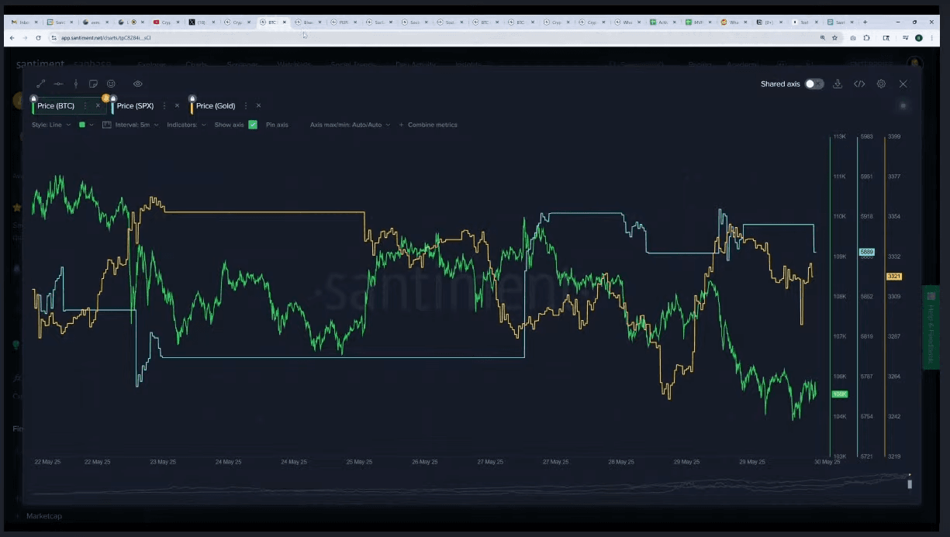The image size is (950, 537).
Task: Select the Price (SPX) metric tab
Action: point(135,106)
